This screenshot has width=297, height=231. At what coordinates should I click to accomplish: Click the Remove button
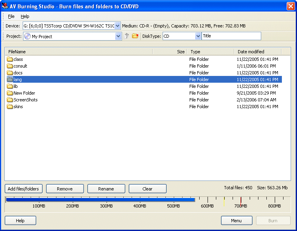tap(65, 189)
